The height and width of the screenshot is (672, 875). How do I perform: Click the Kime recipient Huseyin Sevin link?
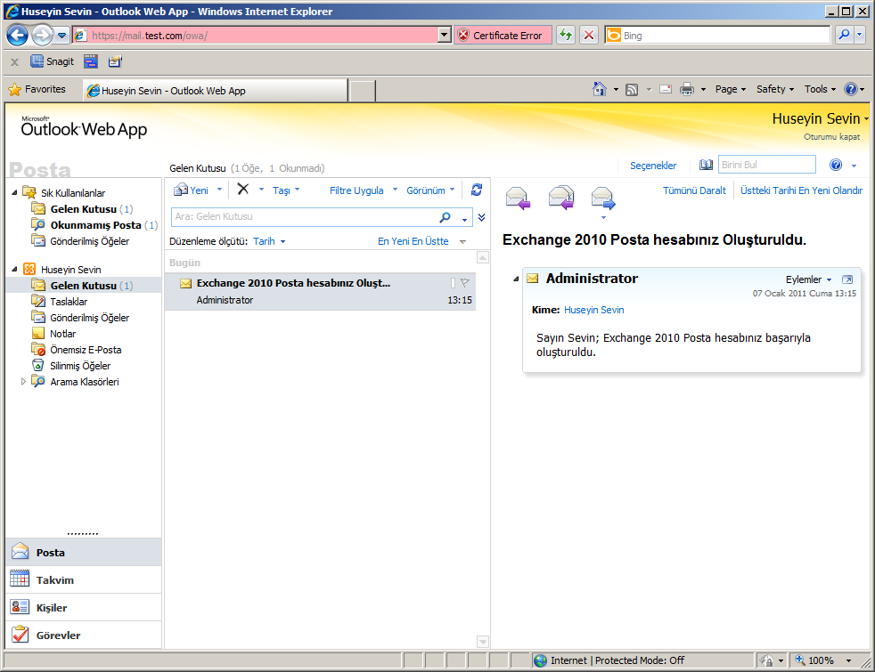(593, 310)
